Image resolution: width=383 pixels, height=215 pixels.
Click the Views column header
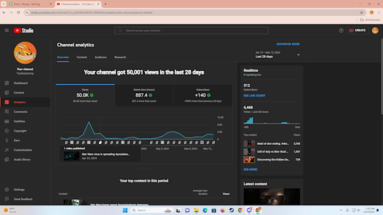pos(226,194)
